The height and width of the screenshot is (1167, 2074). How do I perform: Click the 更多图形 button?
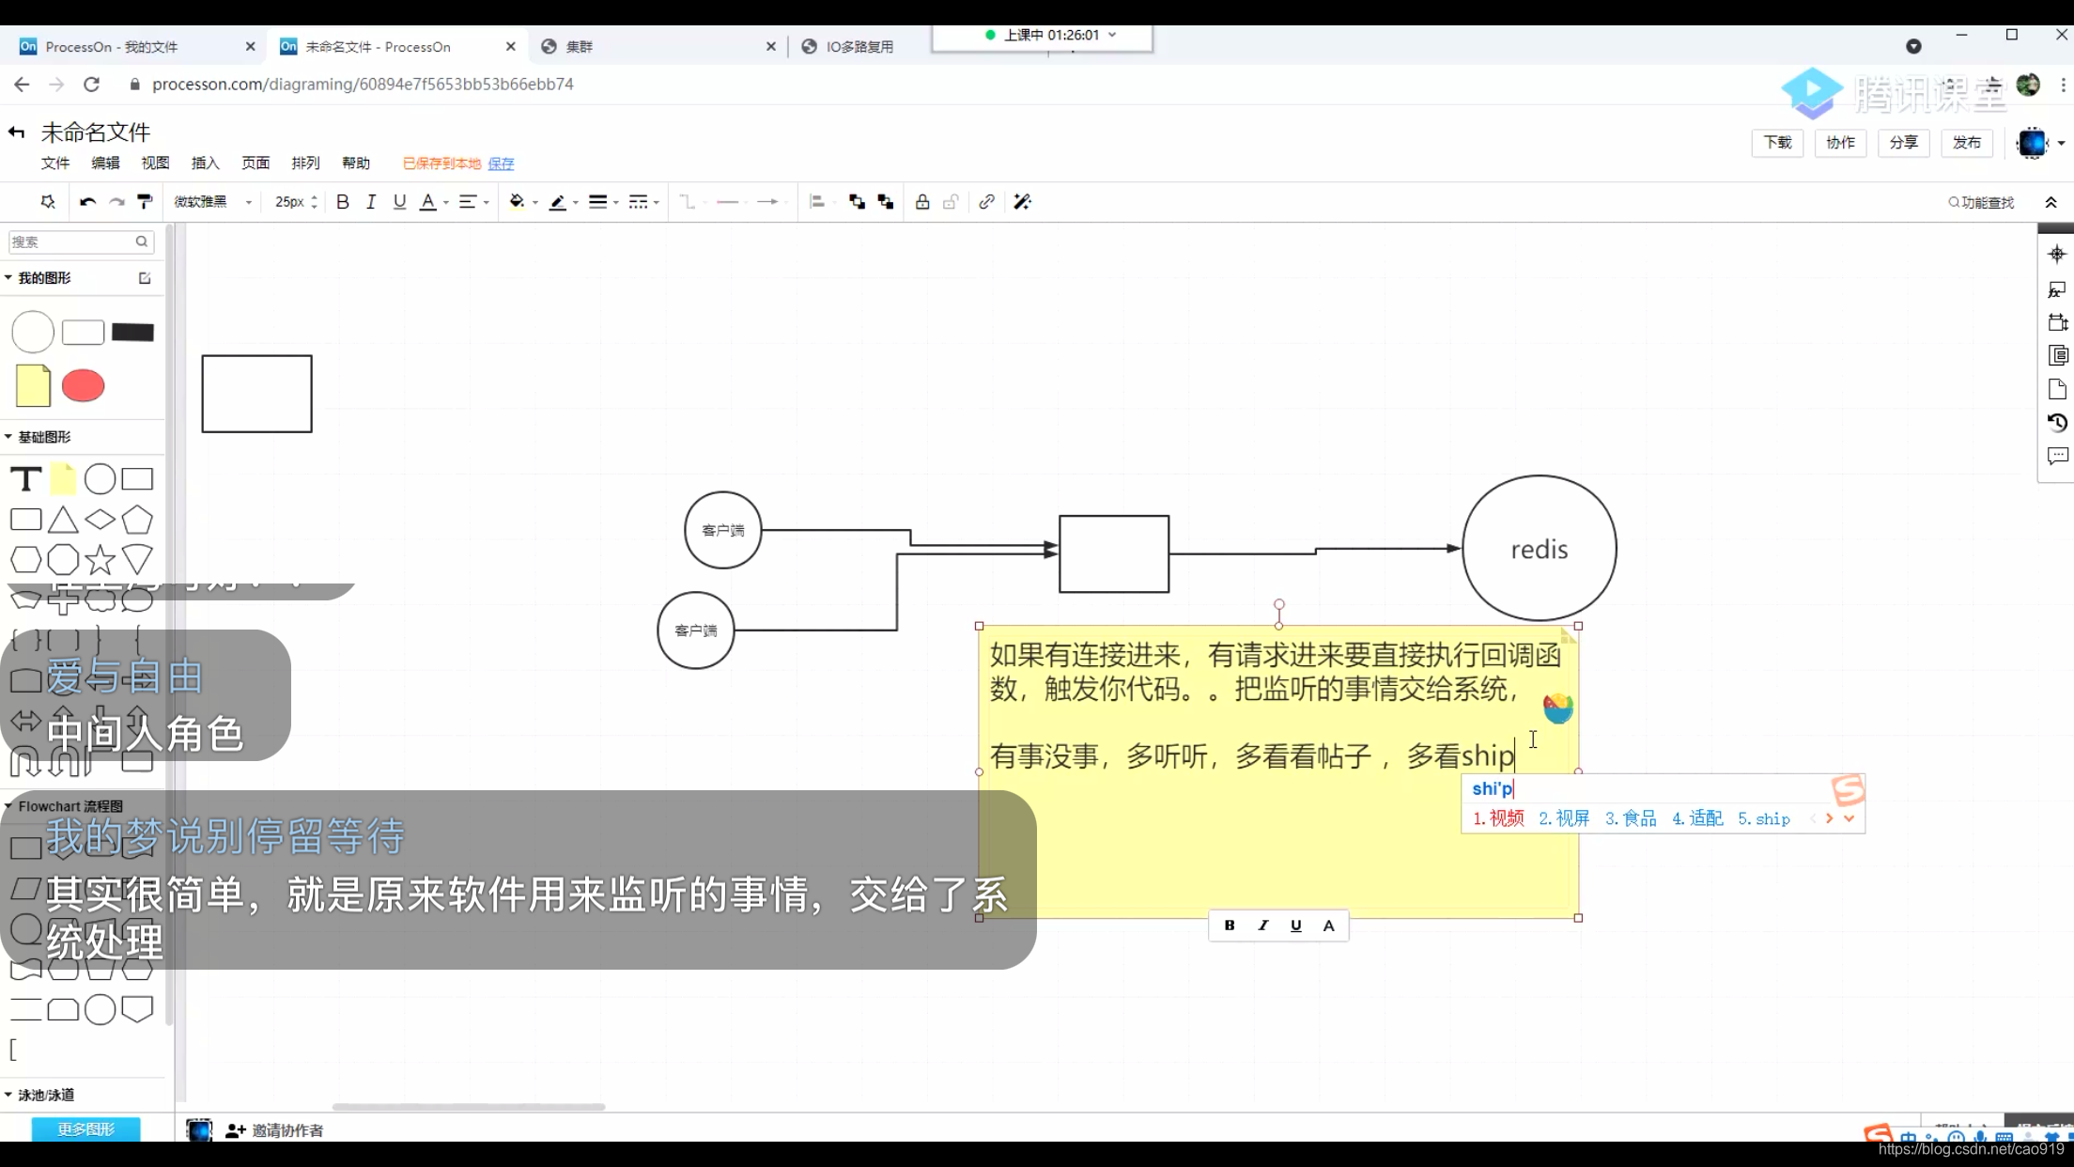pos(85,1128)
